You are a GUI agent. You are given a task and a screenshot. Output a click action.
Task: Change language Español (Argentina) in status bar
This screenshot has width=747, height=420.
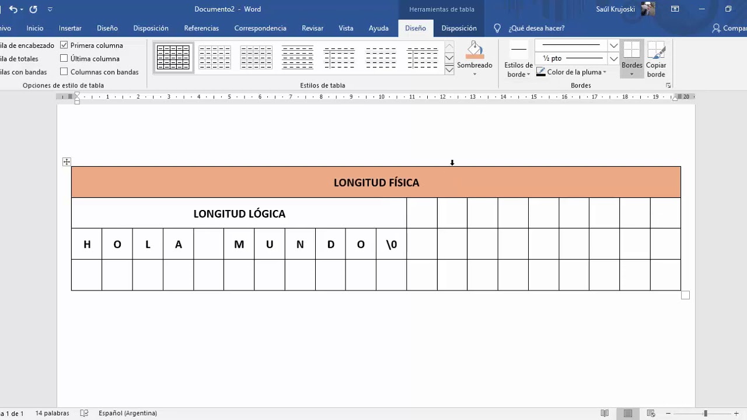tap(128, 413)
